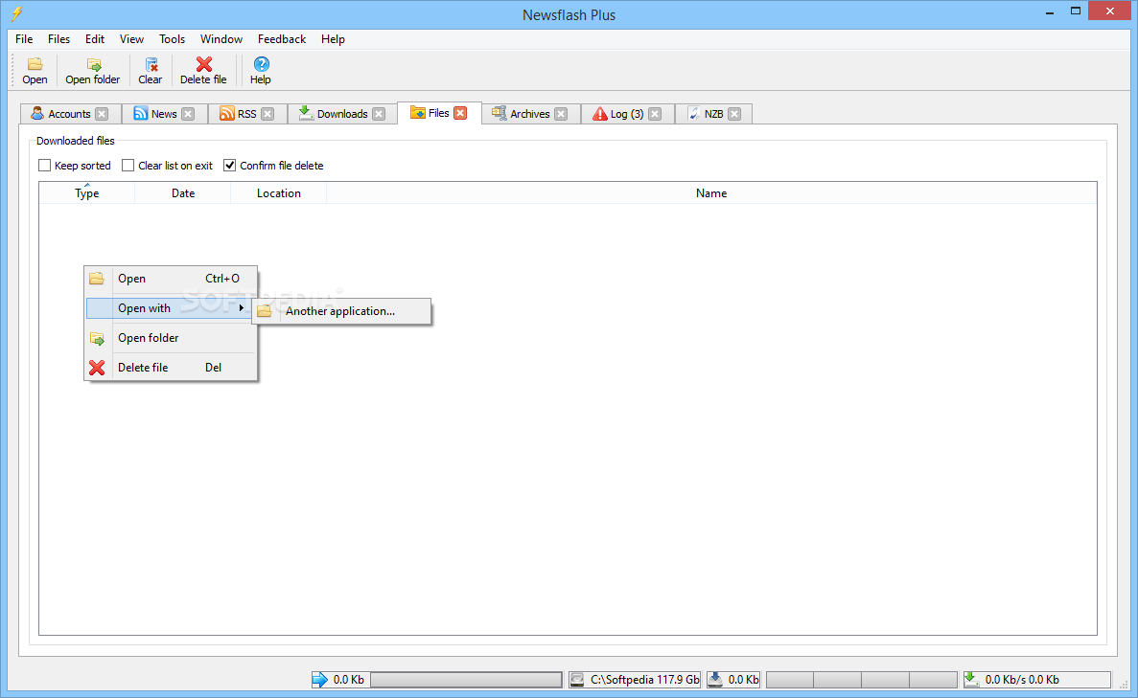The height and width of the screenshot is (698, 1138).
Task: Close the Files tab with red X
Action: point(460,113)
